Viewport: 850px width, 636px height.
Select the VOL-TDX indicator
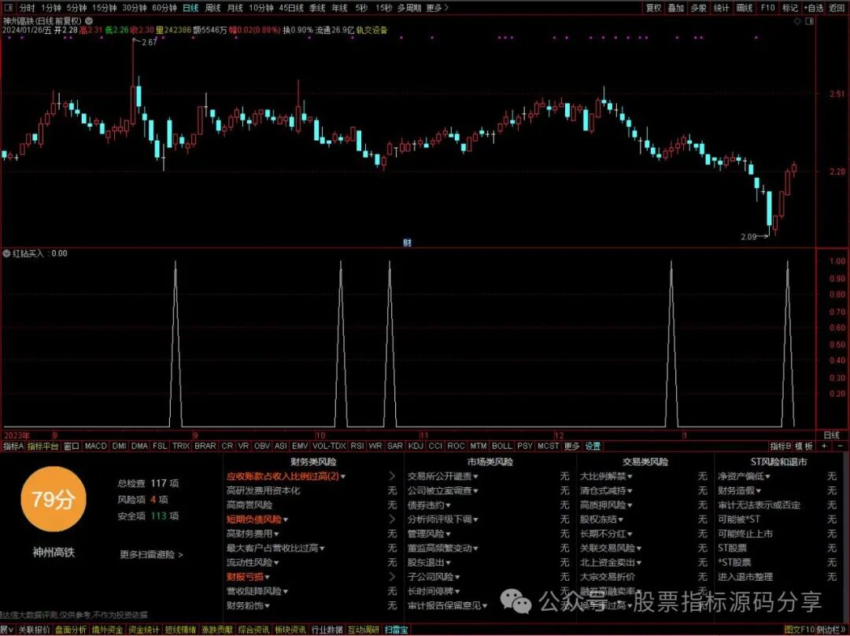(329, 446)
